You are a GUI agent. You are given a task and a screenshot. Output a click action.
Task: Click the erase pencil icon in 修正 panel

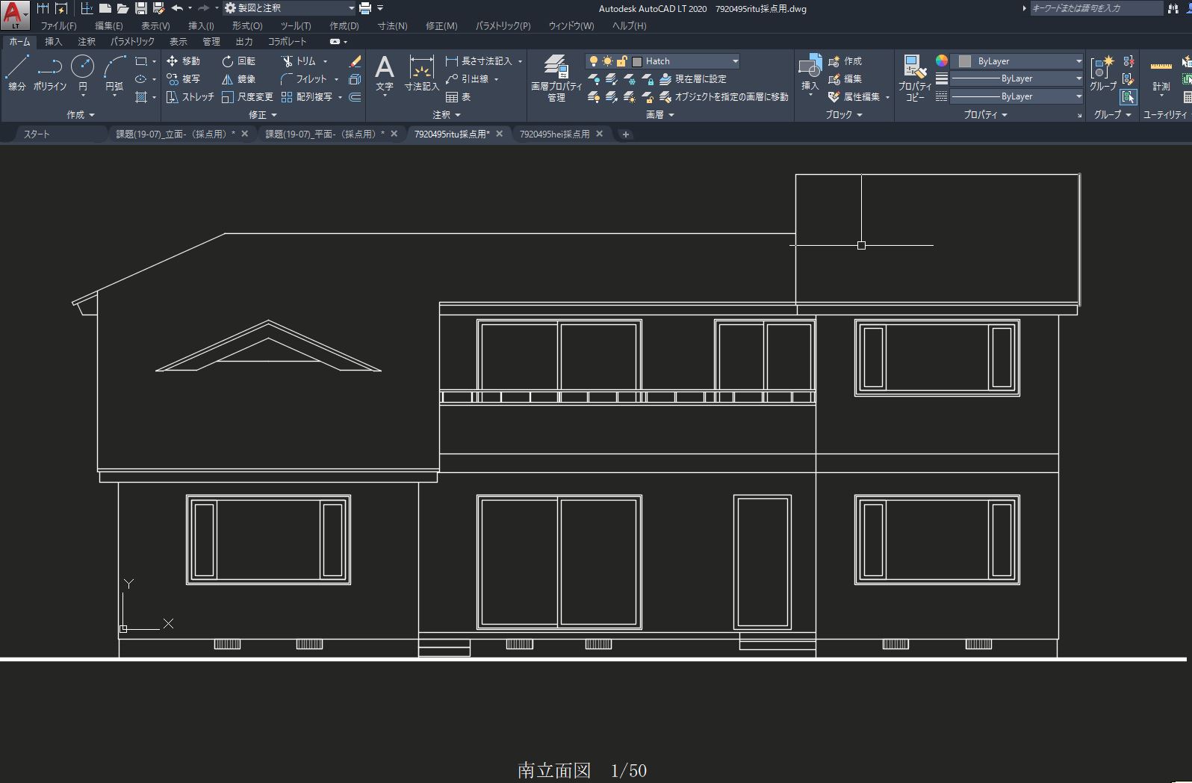[x=356, y=61]
